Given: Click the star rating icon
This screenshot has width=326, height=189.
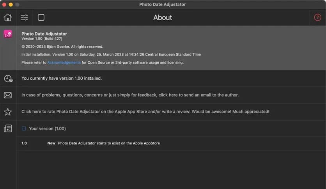Looking at the screenshot, I should click(8, 112).
